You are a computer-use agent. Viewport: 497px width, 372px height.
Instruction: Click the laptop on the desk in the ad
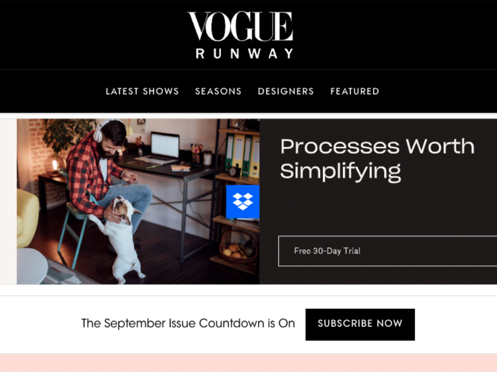[162, 148]
